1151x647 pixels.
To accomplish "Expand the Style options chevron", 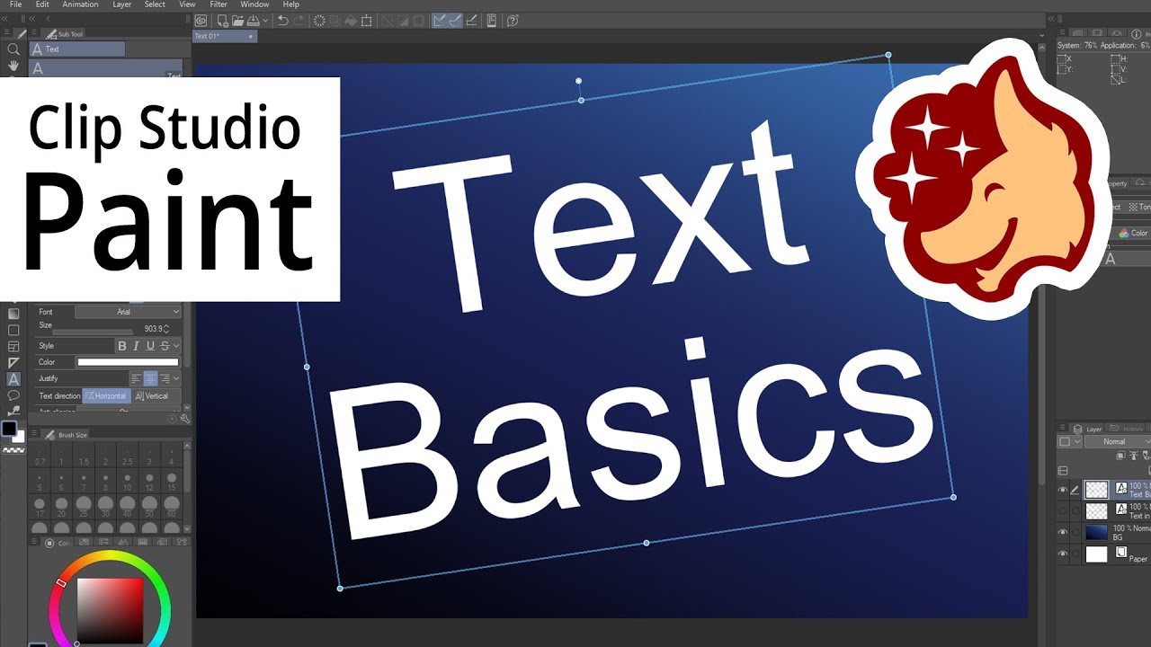I will (x=176, y=346).
